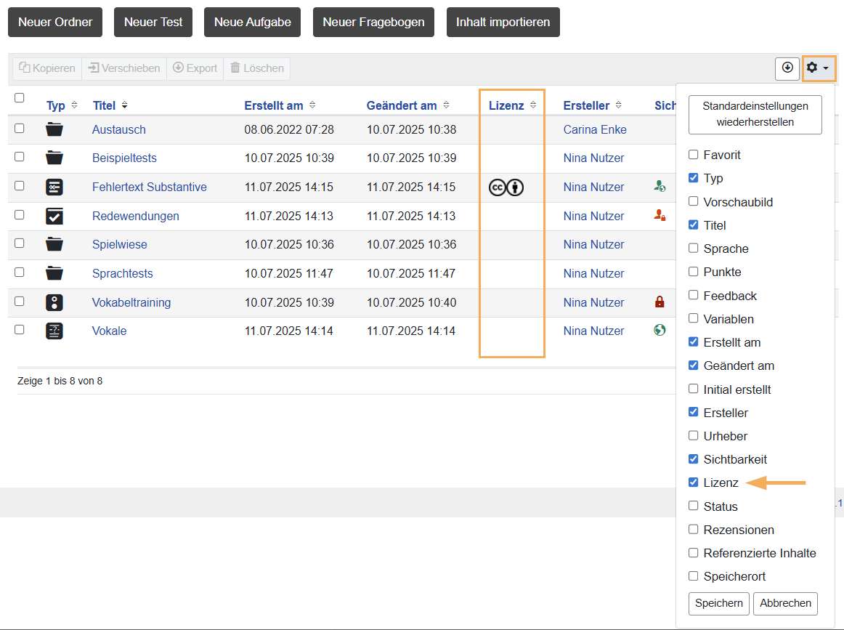Click the Redewendungen checkmark type icon

tap(54, 216)
